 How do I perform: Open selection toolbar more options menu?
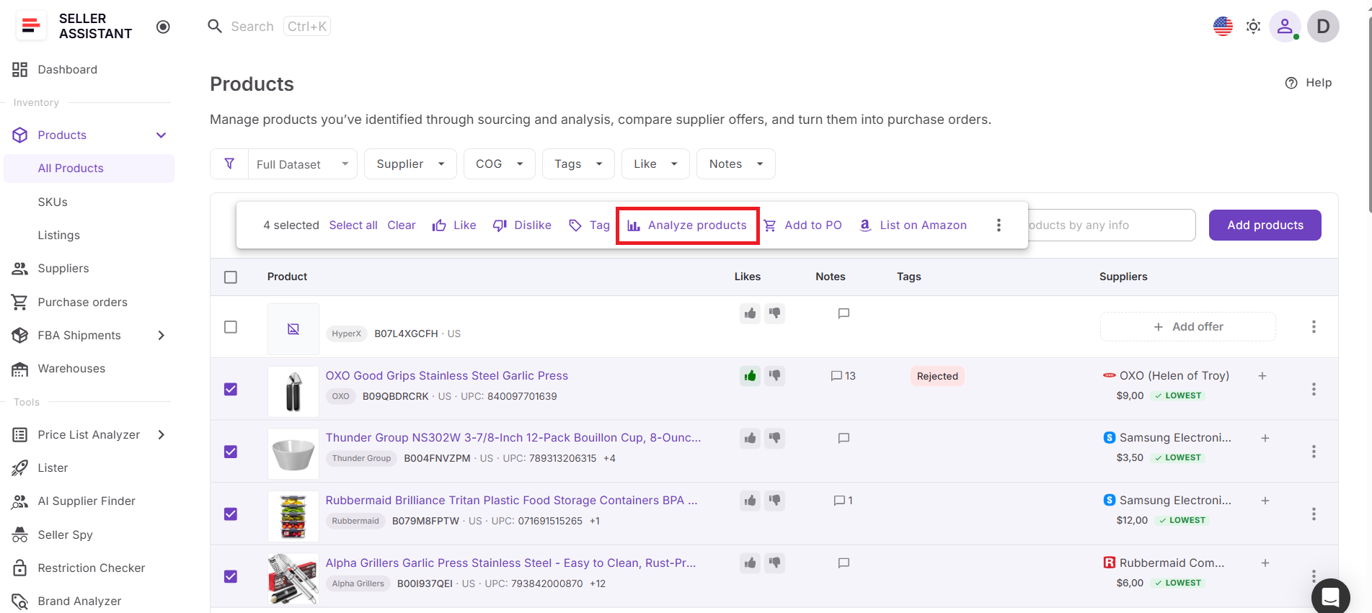(x=999, y=225)
